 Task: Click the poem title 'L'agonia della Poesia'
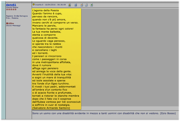(46, 10)
